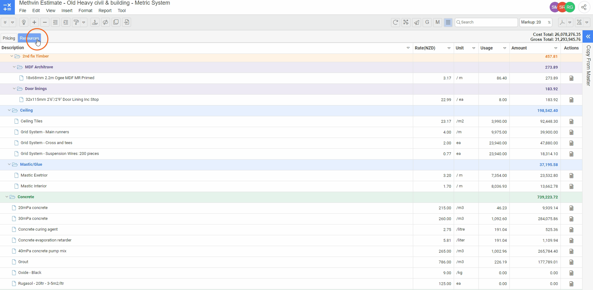Screen dimensions: 593x290
Task: Open details icon for the Ceiling Tiles row
Action: click(571, 122)
